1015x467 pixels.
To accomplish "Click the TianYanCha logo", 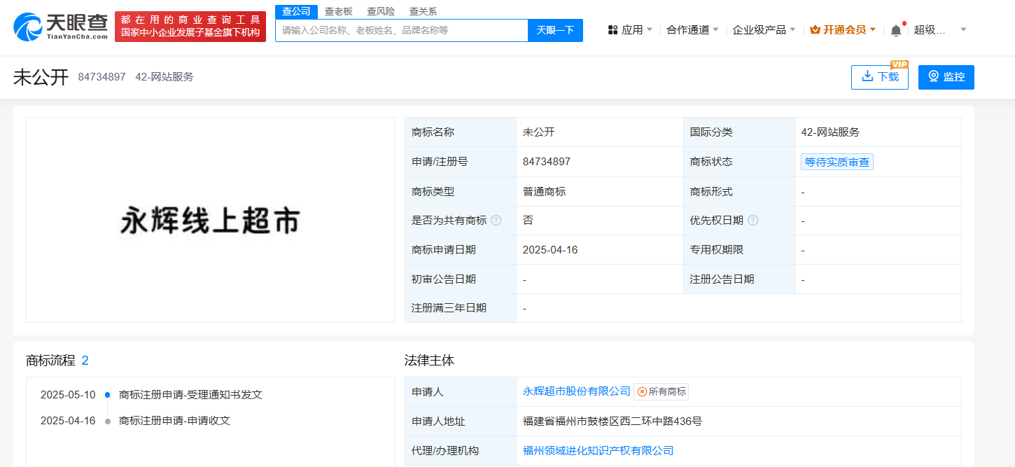I will (x=61, y=27).
